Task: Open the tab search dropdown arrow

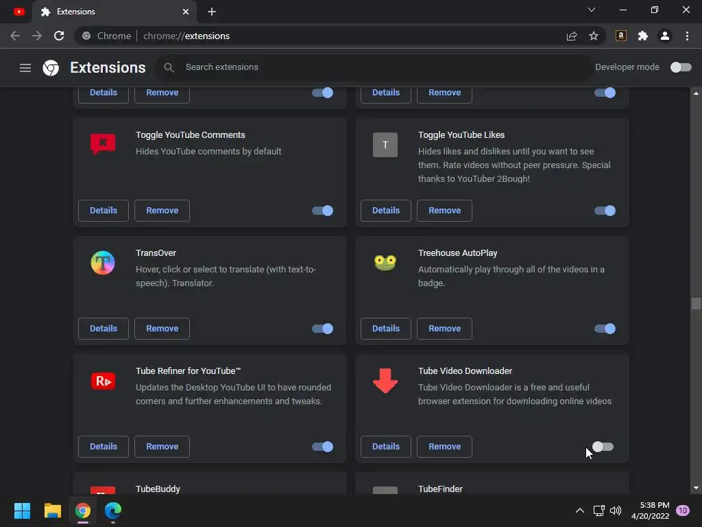Action: point(592,10)
